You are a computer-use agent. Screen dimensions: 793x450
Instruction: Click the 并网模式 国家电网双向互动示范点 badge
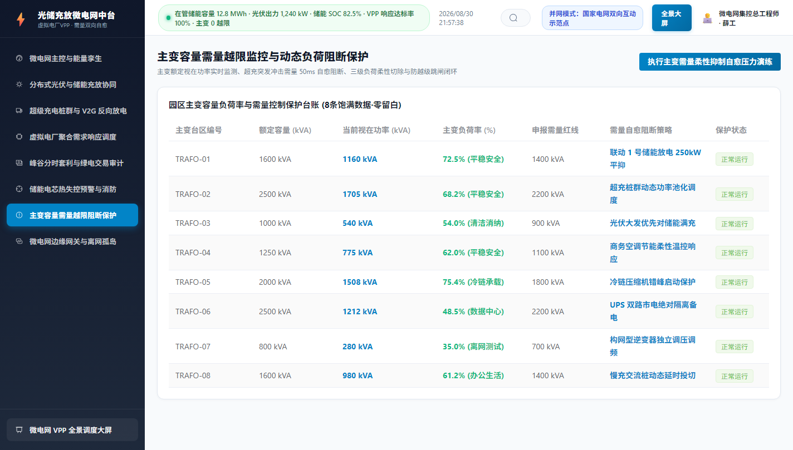pyautogui.click(x=593, y=18)
